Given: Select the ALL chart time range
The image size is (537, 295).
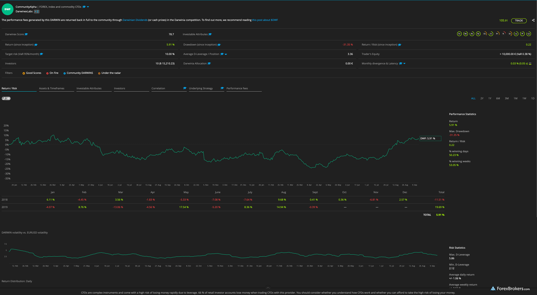Looking at the screenshot, I should click(x=473, y=98).
